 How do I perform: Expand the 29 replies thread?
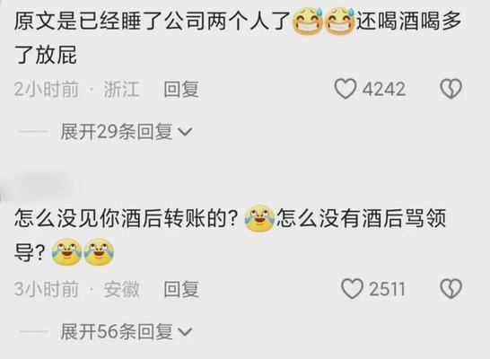point(127,132)
